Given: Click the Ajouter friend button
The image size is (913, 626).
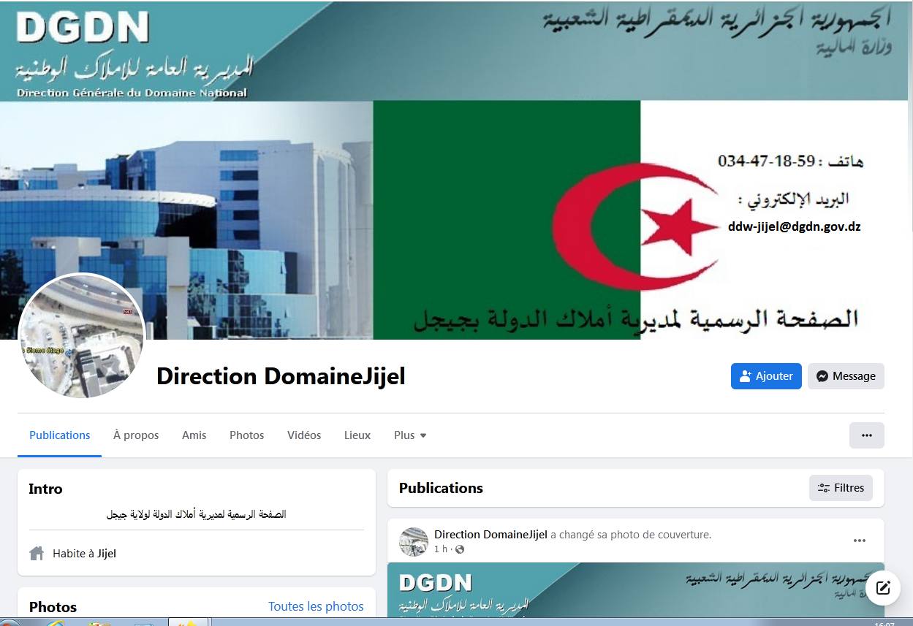Looking at the screenshot, I should tap(766, 376).
